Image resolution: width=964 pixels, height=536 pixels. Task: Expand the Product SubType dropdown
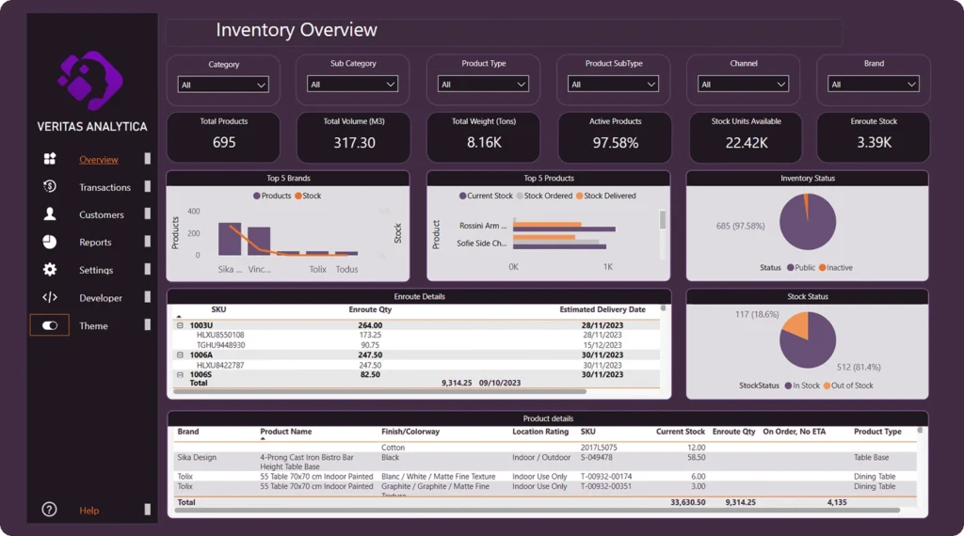[613, 85]
